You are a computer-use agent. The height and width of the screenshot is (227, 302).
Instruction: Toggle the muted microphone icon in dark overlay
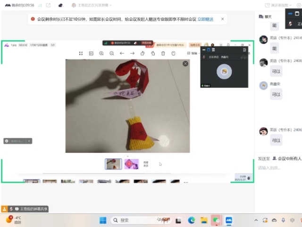(x=290, y=24)
